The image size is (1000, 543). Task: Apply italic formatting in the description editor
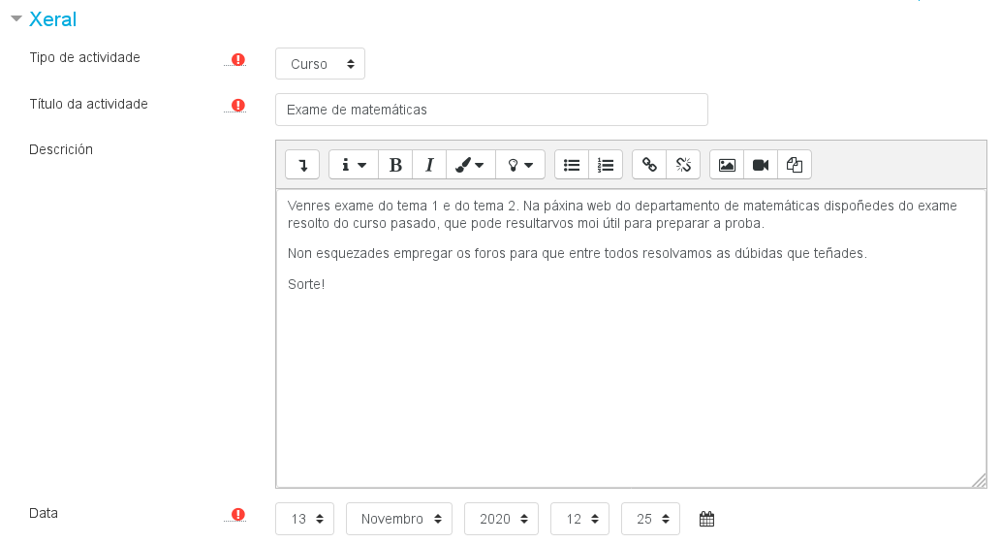point(429,165)
